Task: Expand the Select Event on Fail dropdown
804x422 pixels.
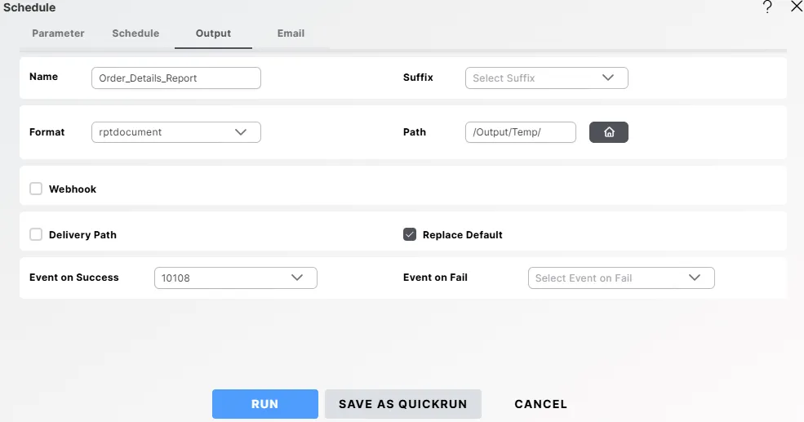Action: coord(620,278)
